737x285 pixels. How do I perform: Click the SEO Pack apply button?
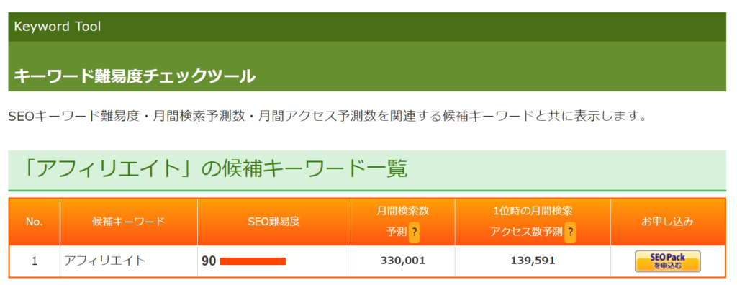coord(667,261)
